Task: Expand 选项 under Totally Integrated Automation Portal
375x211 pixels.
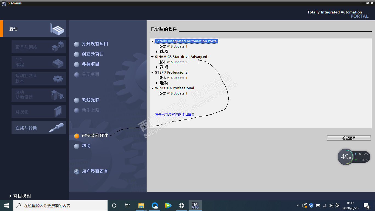Action: tap(157, 51)
